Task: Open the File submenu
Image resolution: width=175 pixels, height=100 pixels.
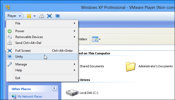Action: [x=42, y=23]
